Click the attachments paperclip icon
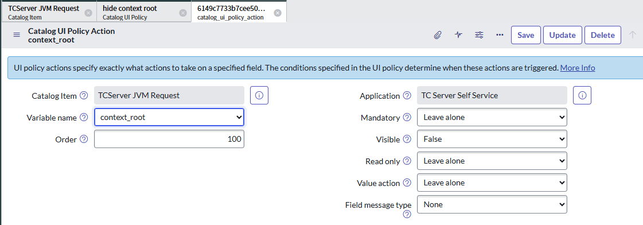This screenshot has height=225, width=643. 438,35
